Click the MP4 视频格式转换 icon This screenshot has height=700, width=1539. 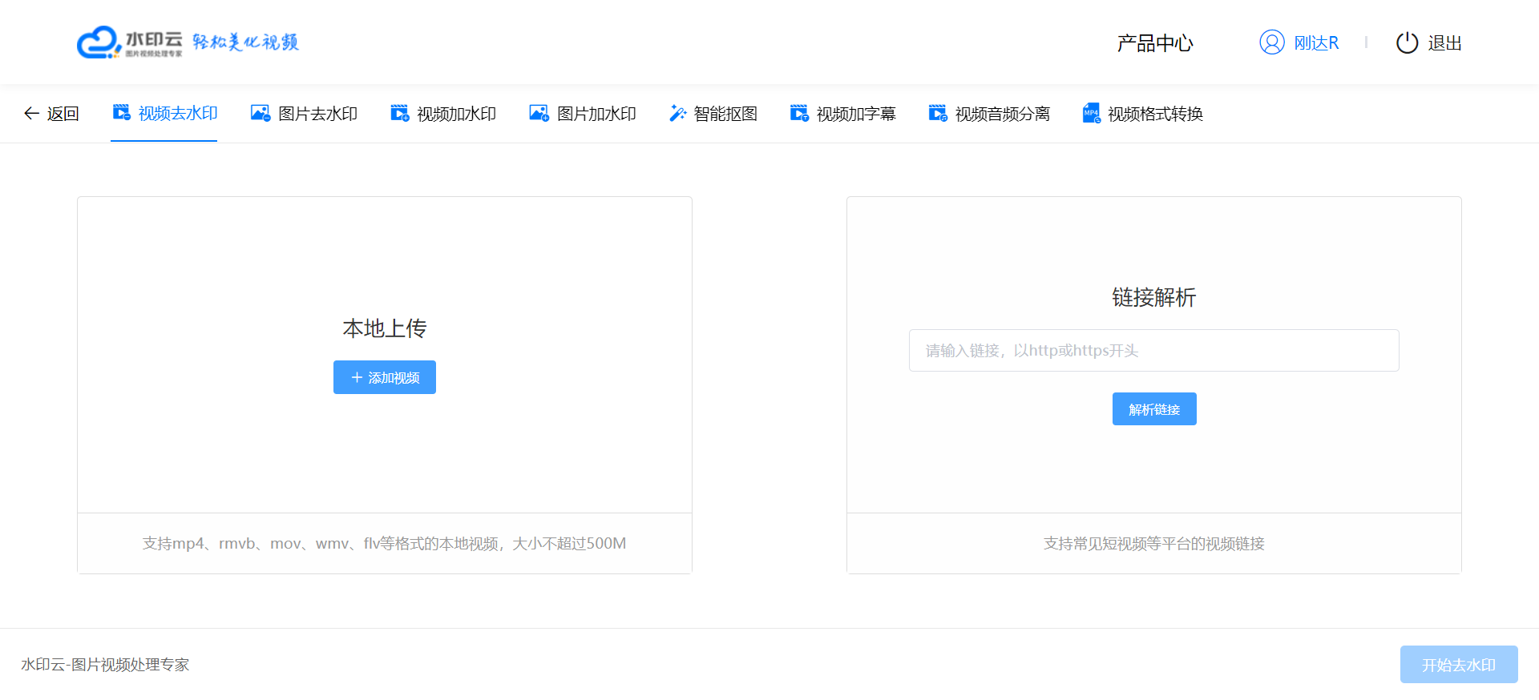pyautogui.click(x=1091, y=113)
